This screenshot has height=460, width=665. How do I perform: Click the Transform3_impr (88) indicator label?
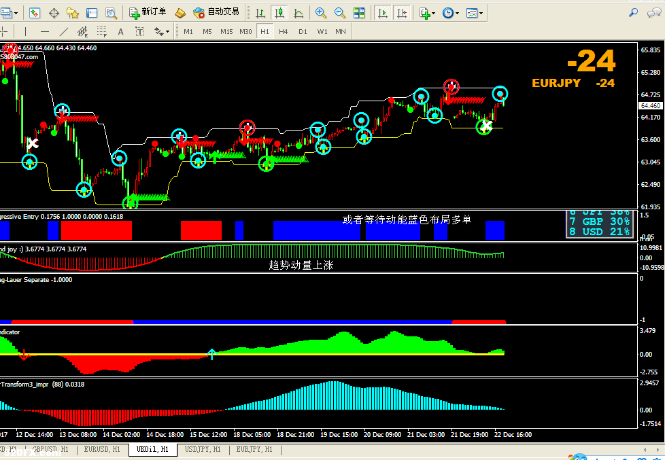(42, 384)
